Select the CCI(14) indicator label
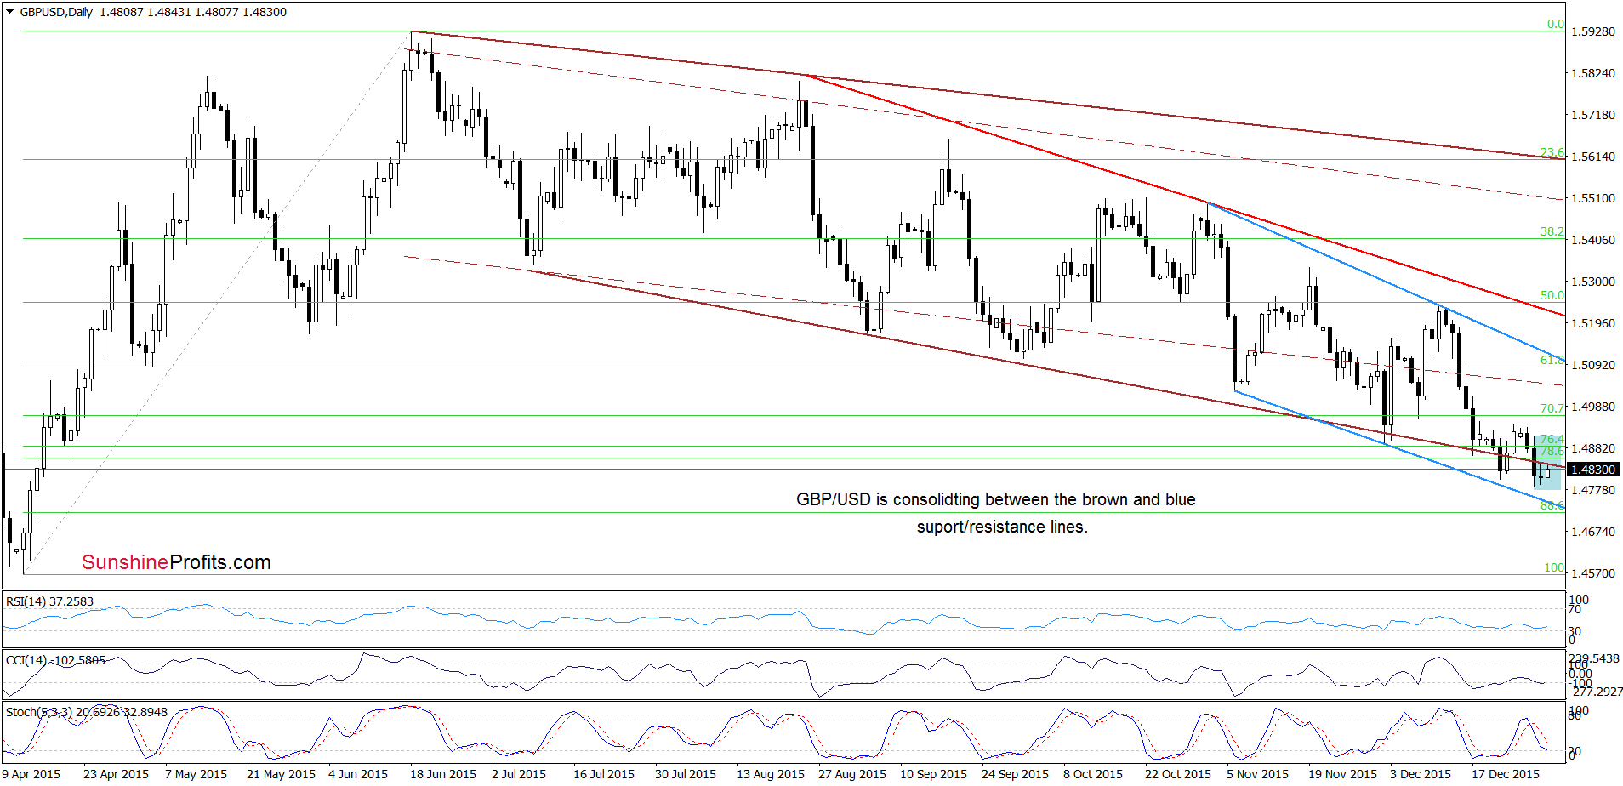Screen dimensions: 1623x786 click(55, 660)
